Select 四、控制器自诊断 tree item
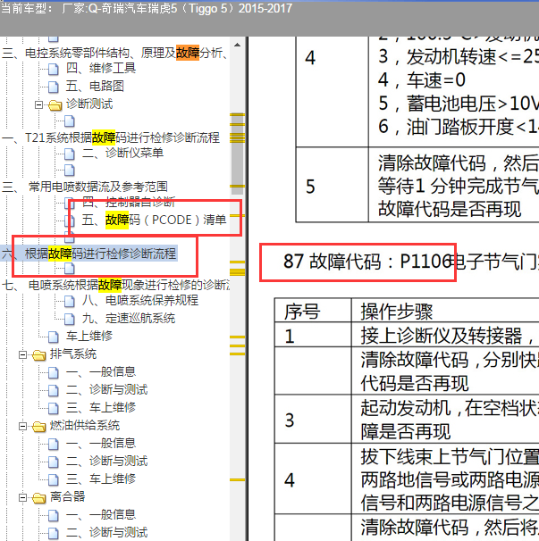 (x=129, y=201)
